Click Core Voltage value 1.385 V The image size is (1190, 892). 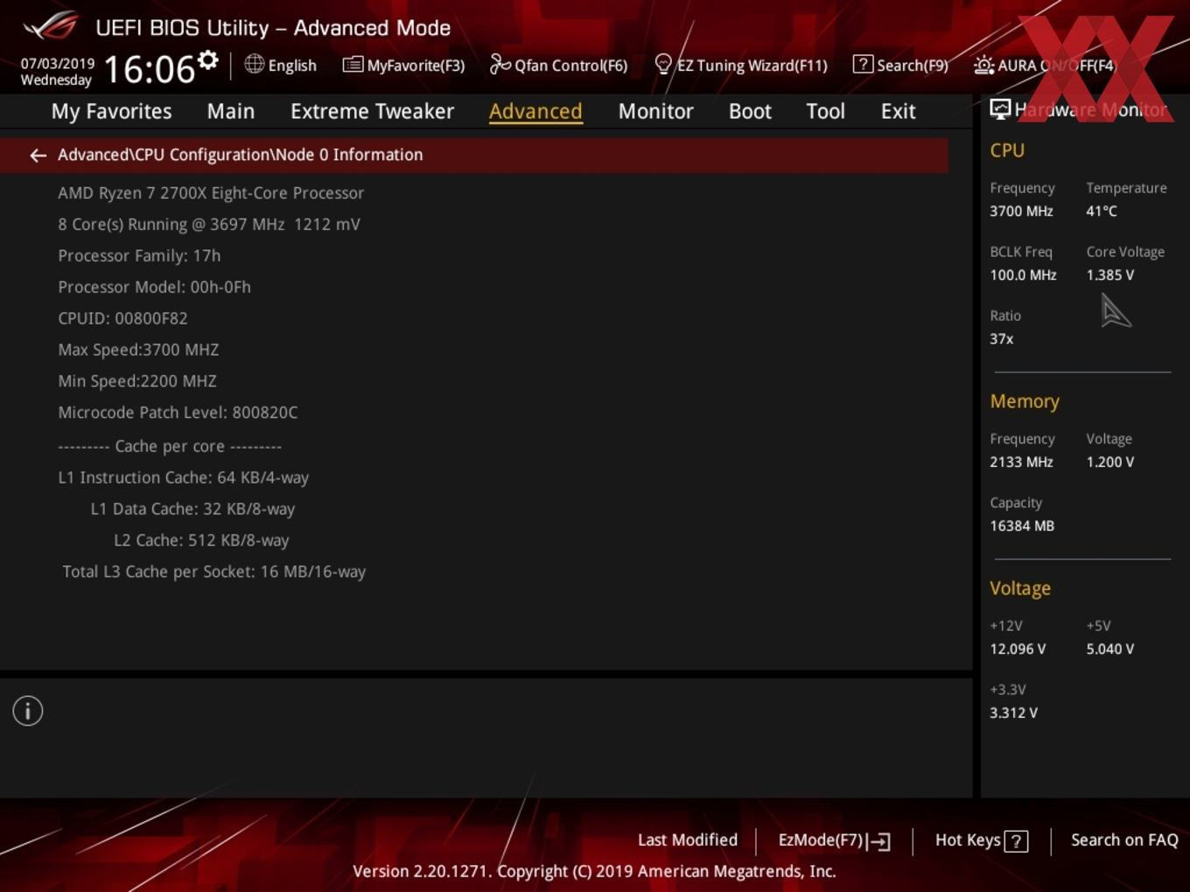pos(1110,275)
